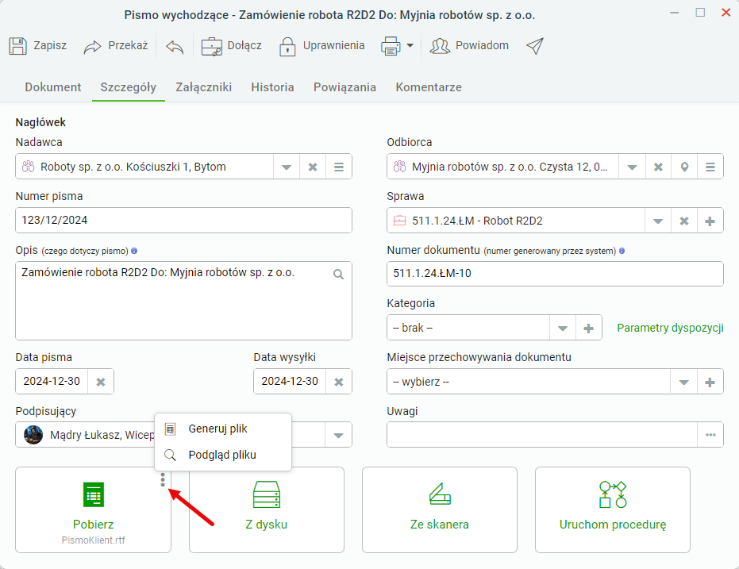Add new Kategoria with plus icon

[x=589, y=328]
